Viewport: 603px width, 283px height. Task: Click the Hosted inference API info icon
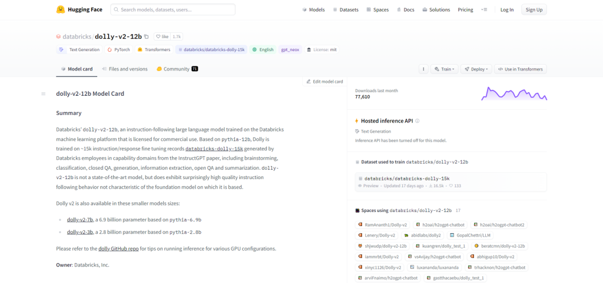click(418, 120)
